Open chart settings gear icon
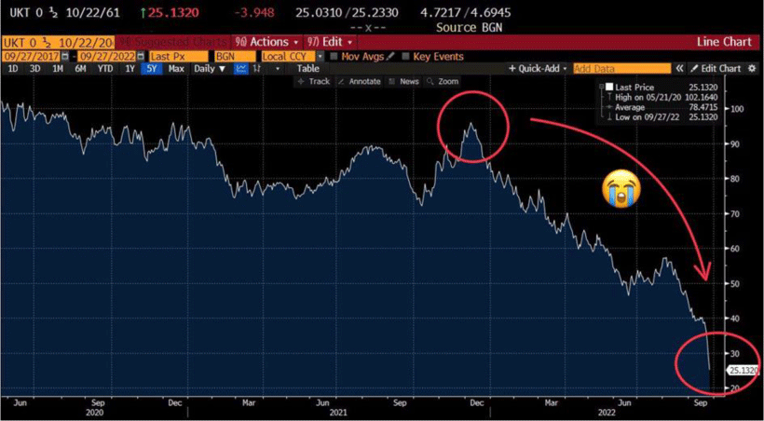The width and height of the screenshot is (764, 421). (751, 69)
